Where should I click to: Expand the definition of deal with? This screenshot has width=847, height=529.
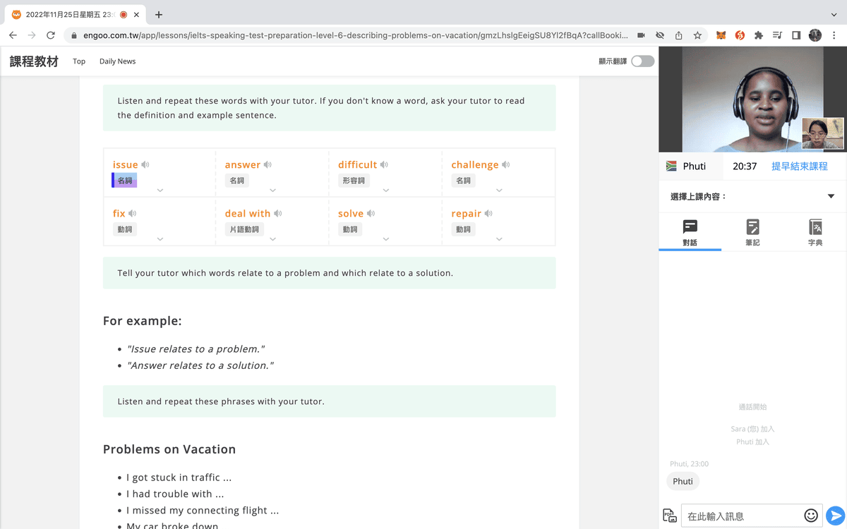(273, 239)
